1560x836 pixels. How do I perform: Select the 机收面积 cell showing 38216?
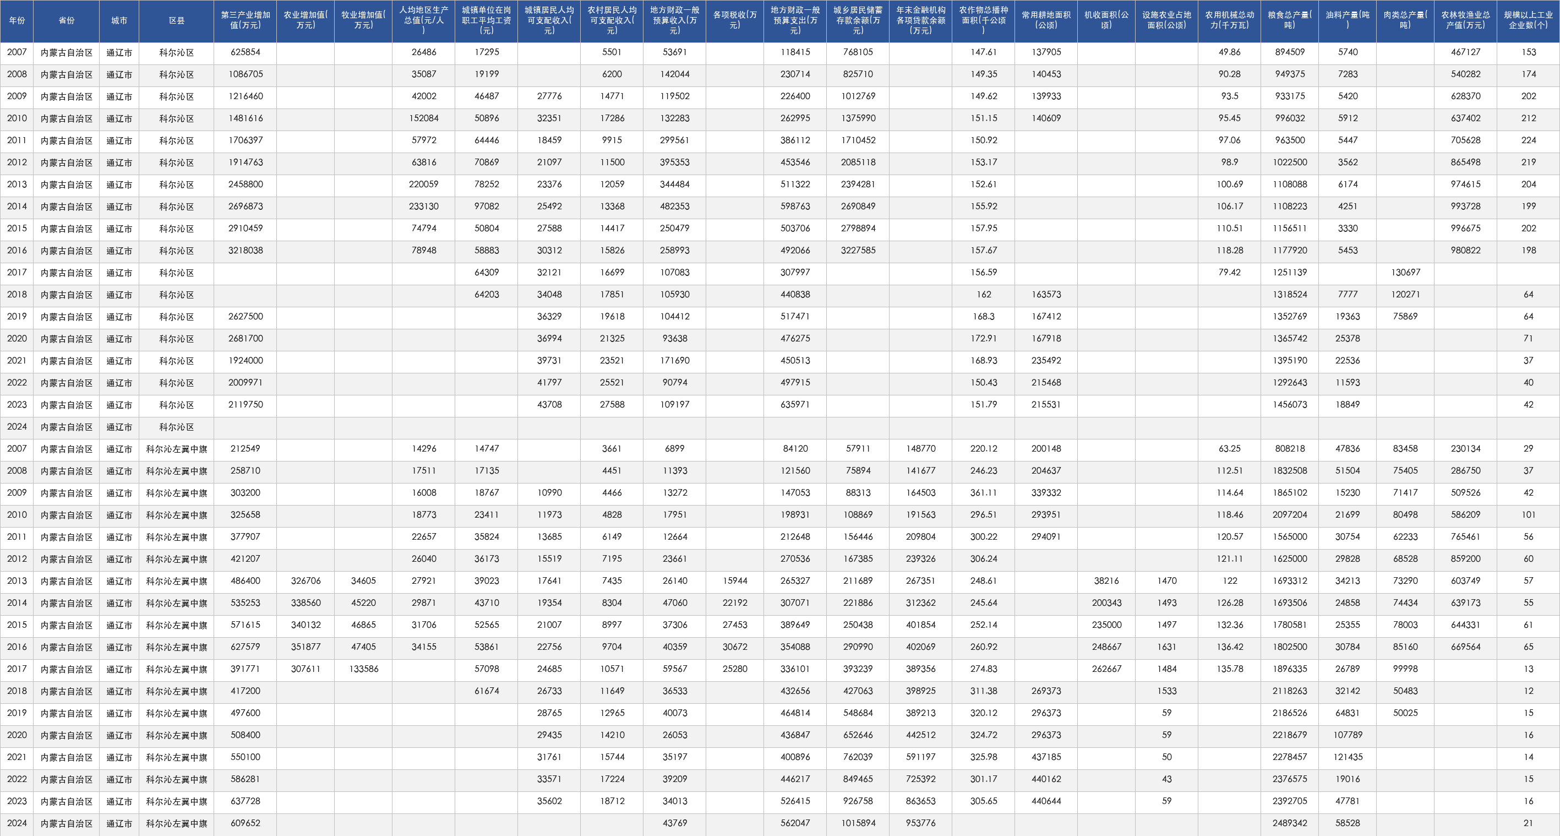(x=1106, y=581)
